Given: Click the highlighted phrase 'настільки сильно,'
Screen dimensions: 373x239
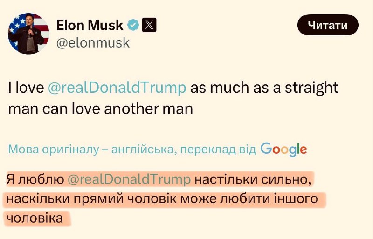Looking at the screenshot, I should [x=253, y=179].
